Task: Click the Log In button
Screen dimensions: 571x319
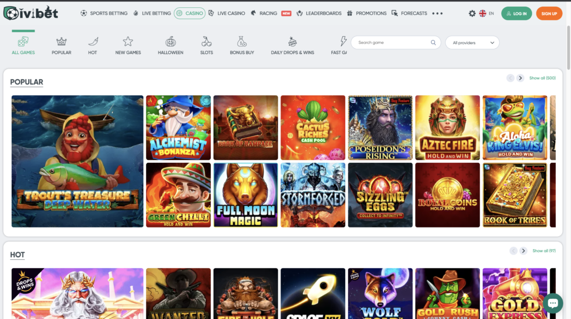Action: (516, 13)
